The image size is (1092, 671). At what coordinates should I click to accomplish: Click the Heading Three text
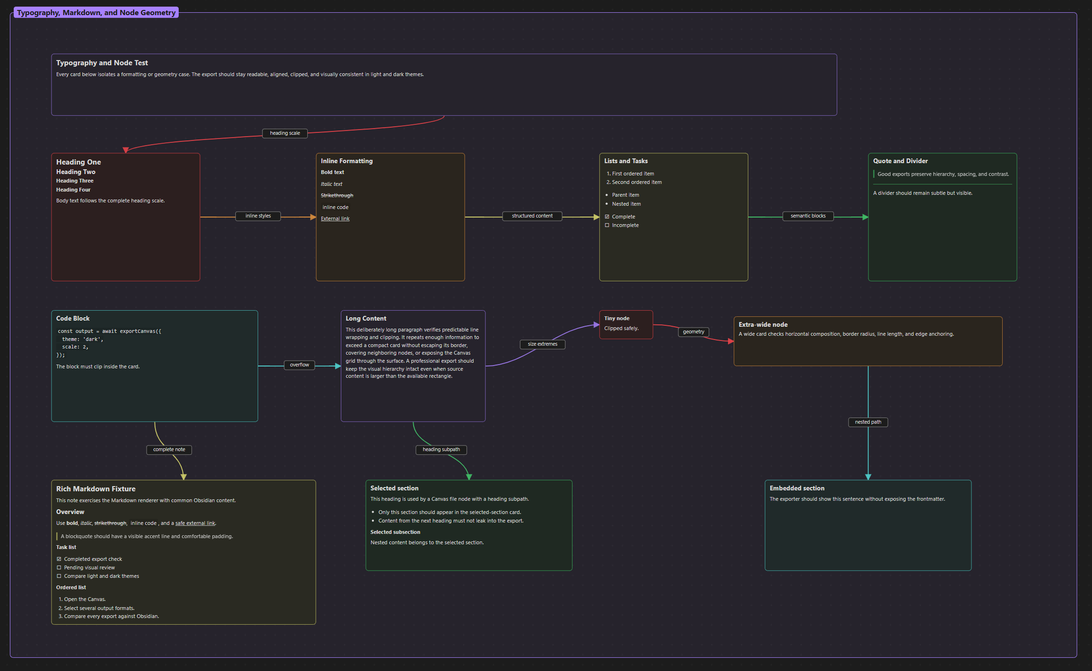click(x=75, y=181)
